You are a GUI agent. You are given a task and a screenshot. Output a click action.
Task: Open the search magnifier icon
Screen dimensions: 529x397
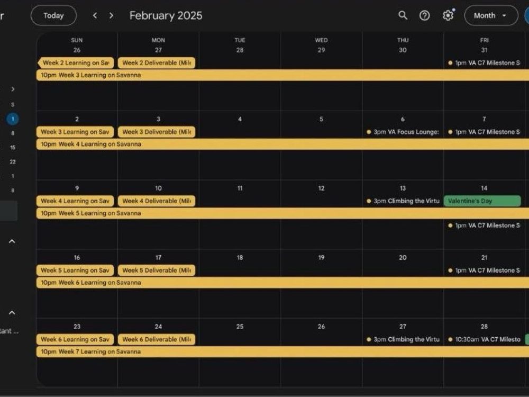[403, 15]
